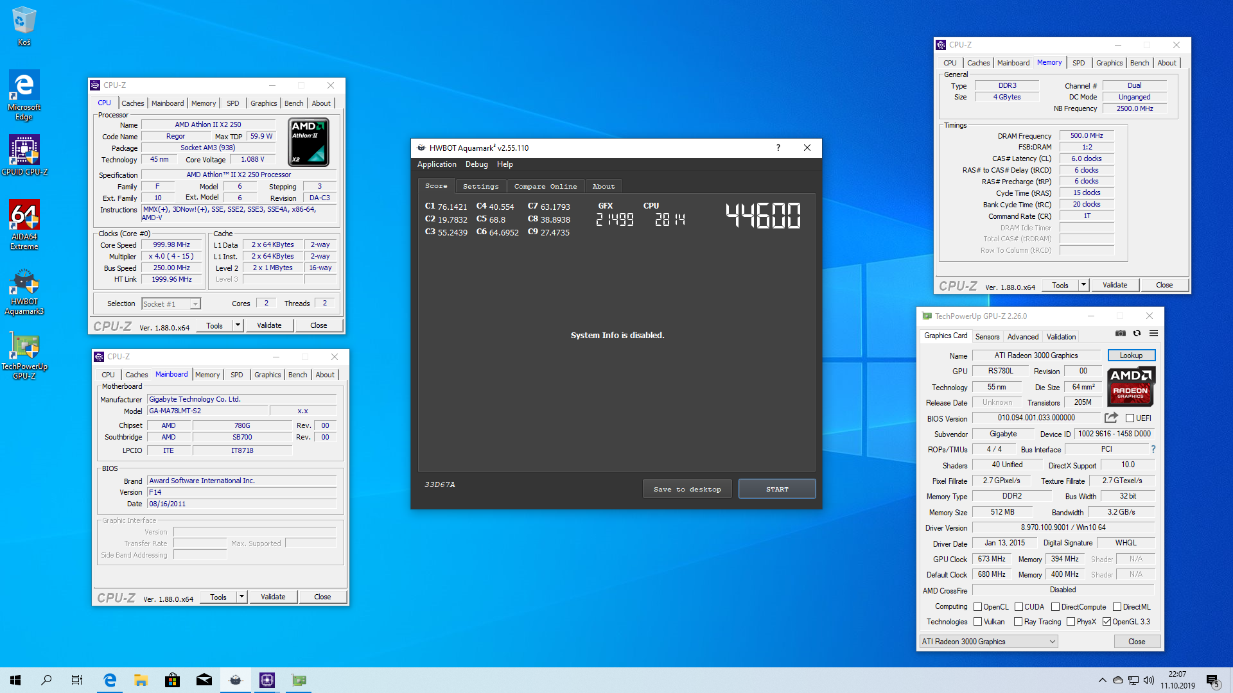Open TechPowerUp GPU-Z desktop shortcut
Viewport: 1233px width, 693px height.
point(24,356)
